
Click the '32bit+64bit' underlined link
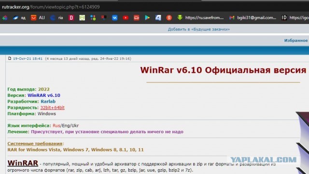(x=53, y=107)
